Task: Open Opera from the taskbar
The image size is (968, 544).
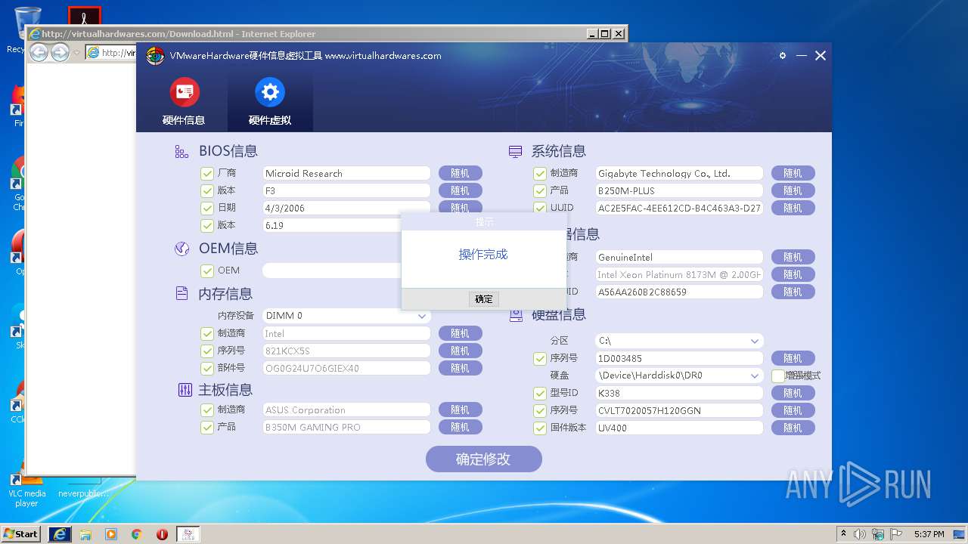Action: pyautogui.click(x=162, y=534)
